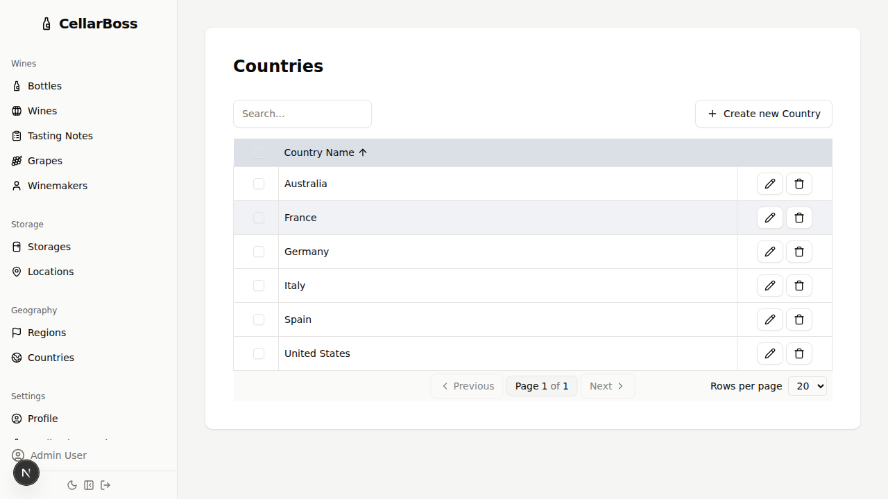The height and width of the screenshot is (499, 888).
Task: Check the France row checkbox
Action: click(x=259, y=218)
